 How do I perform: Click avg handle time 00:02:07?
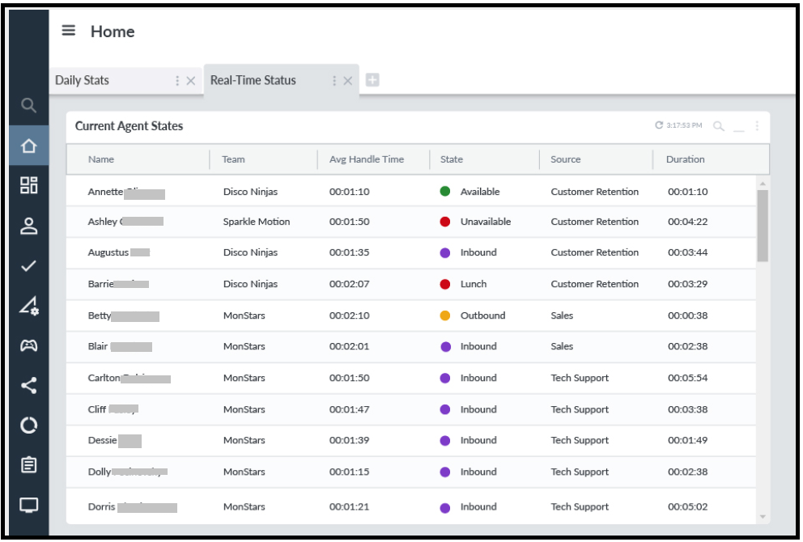[x=349, y=284]
